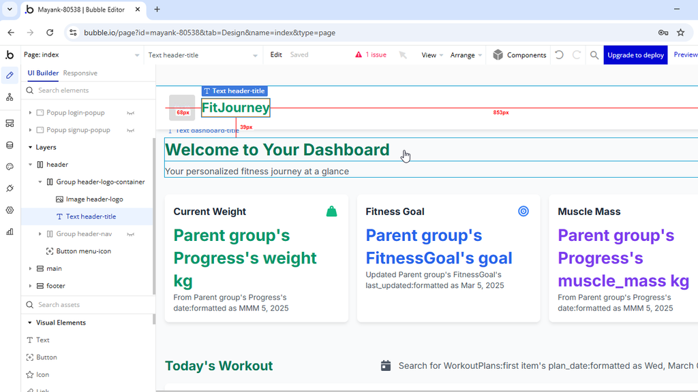Click the password key icon in the address bar

pos(663,33)
